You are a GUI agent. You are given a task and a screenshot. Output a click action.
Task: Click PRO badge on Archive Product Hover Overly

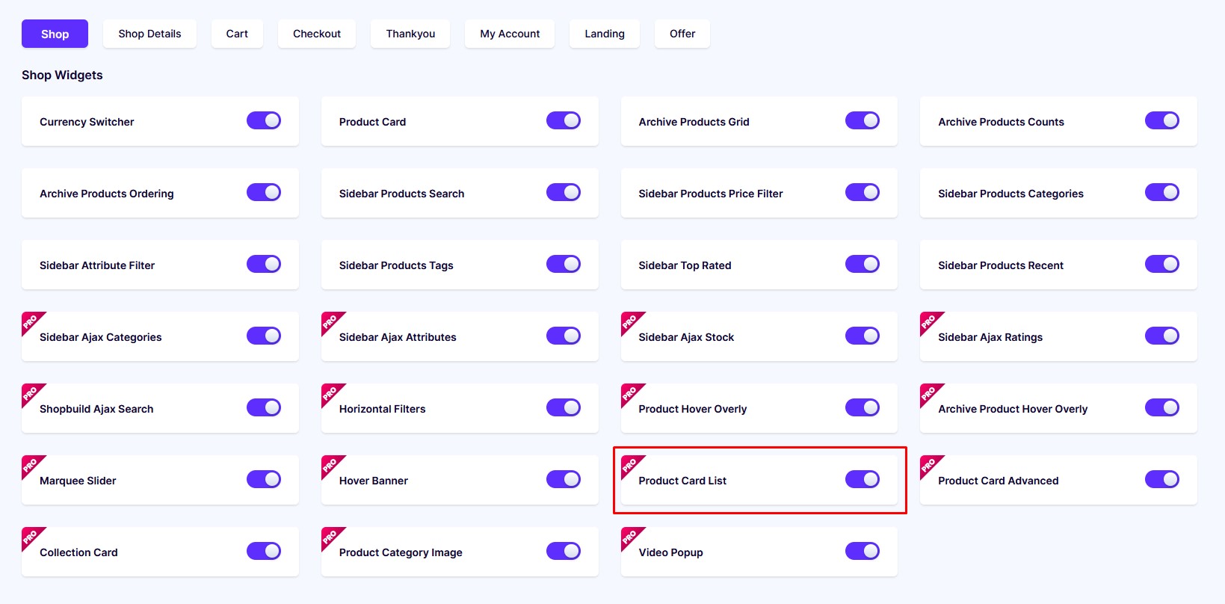[x=929, y=393]
